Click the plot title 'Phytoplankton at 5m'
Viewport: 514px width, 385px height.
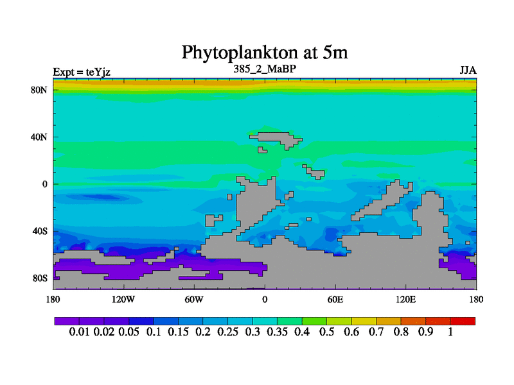coord(264,52)
